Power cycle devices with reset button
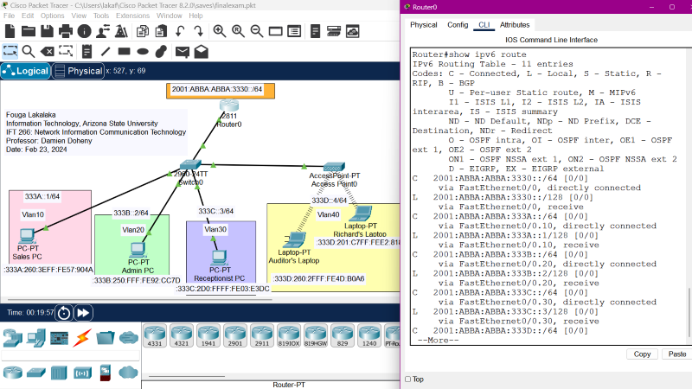This screenshot has height=389, width=692. (x=63, y=313)
